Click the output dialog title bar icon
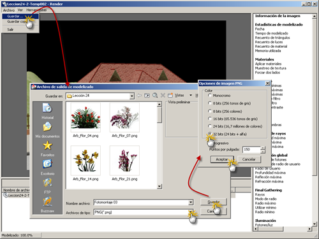The width and height of the screenshot is (319, 239). [x=34, y=87]
